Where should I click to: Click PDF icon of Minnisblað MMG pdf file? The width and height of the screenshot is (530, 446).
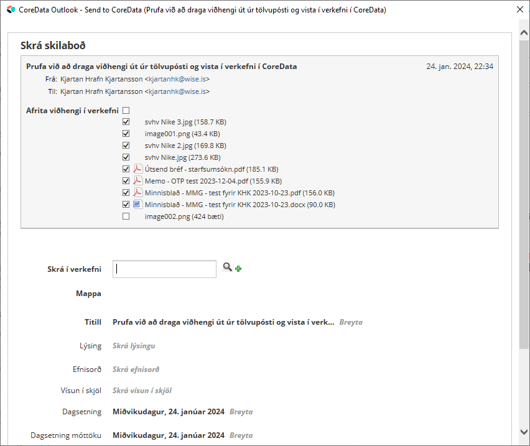pos(138,193)
